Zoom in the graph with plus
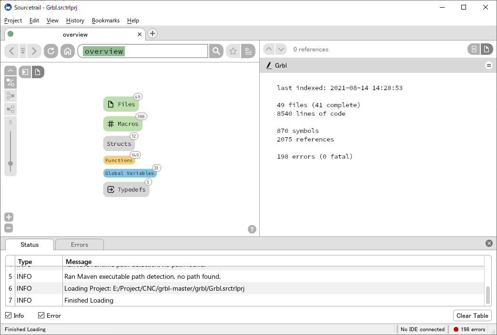Image resolution: width=497 pixels, height=335 pixels. pos(9,217)
